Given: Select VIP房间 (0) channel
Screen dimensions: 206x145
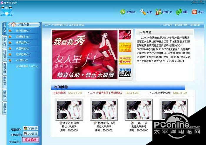Looking at the screenshot, I should (x=24, y=60).
